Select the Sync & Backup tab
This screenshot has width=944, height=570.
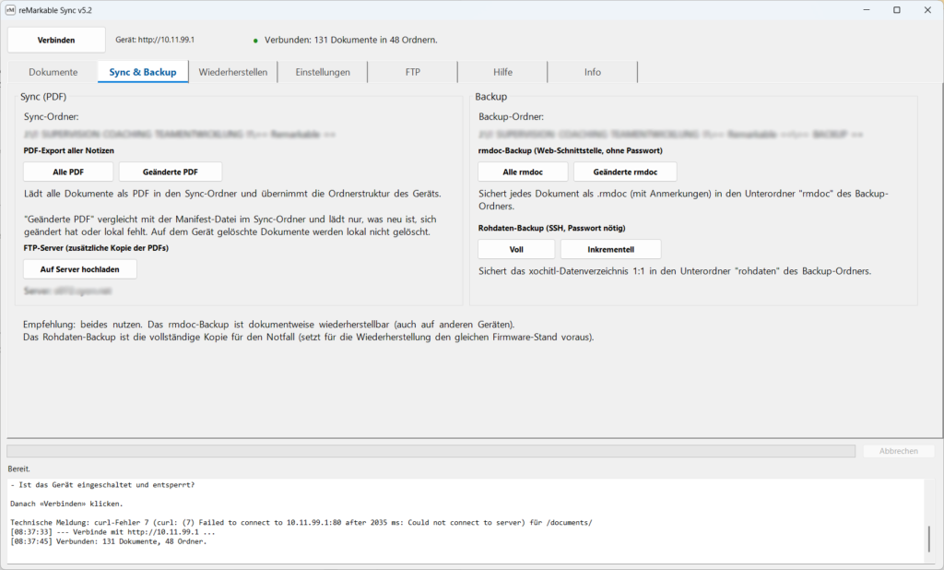point(143,72)
